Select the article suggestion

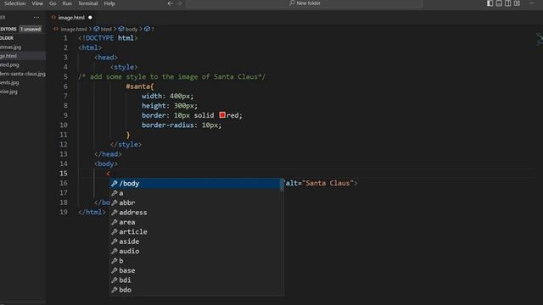click(197, 231)
